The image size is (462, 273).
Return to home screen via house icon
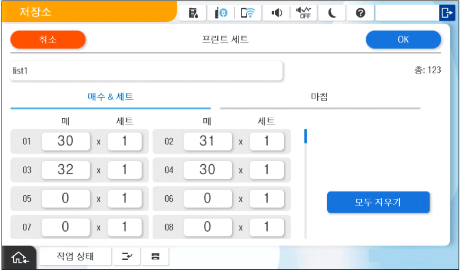click(x=20, y=257)
